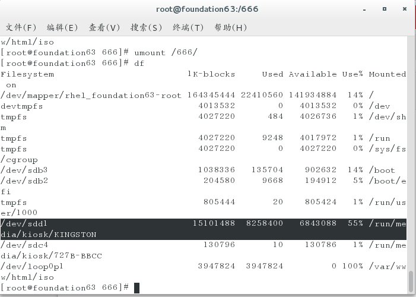Minimize the terminal window
This screenshot has height=297, width=416.
(x=364, y=10)
